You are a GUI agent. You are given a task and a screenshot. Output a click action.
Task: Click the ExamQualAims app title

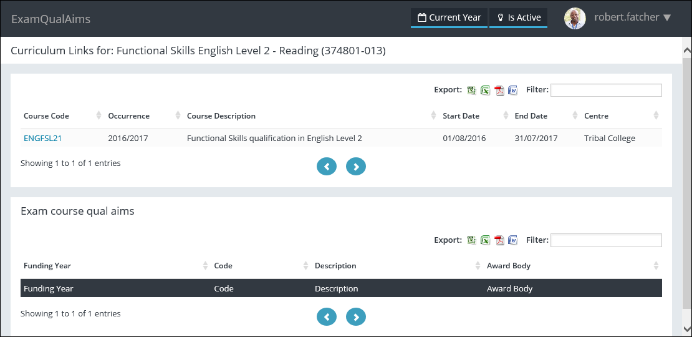(50, 19)
